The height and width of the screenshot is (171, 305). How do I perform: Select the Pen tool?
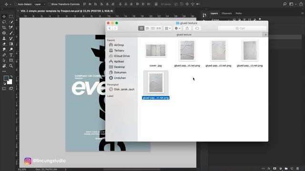[4, 55]
